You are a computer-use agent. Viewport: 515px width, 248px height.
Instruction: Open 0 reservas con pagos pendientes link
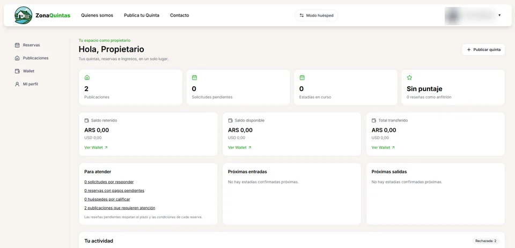114,191
